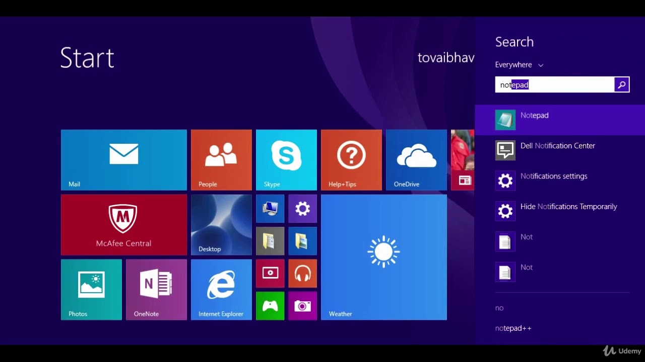Open the Documents folder tile on gray background

click(270, 241)
